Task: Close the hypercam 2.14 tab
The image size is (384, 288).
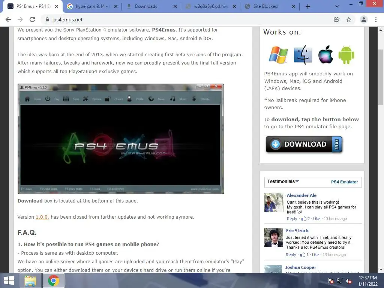Action: (116, 6)
